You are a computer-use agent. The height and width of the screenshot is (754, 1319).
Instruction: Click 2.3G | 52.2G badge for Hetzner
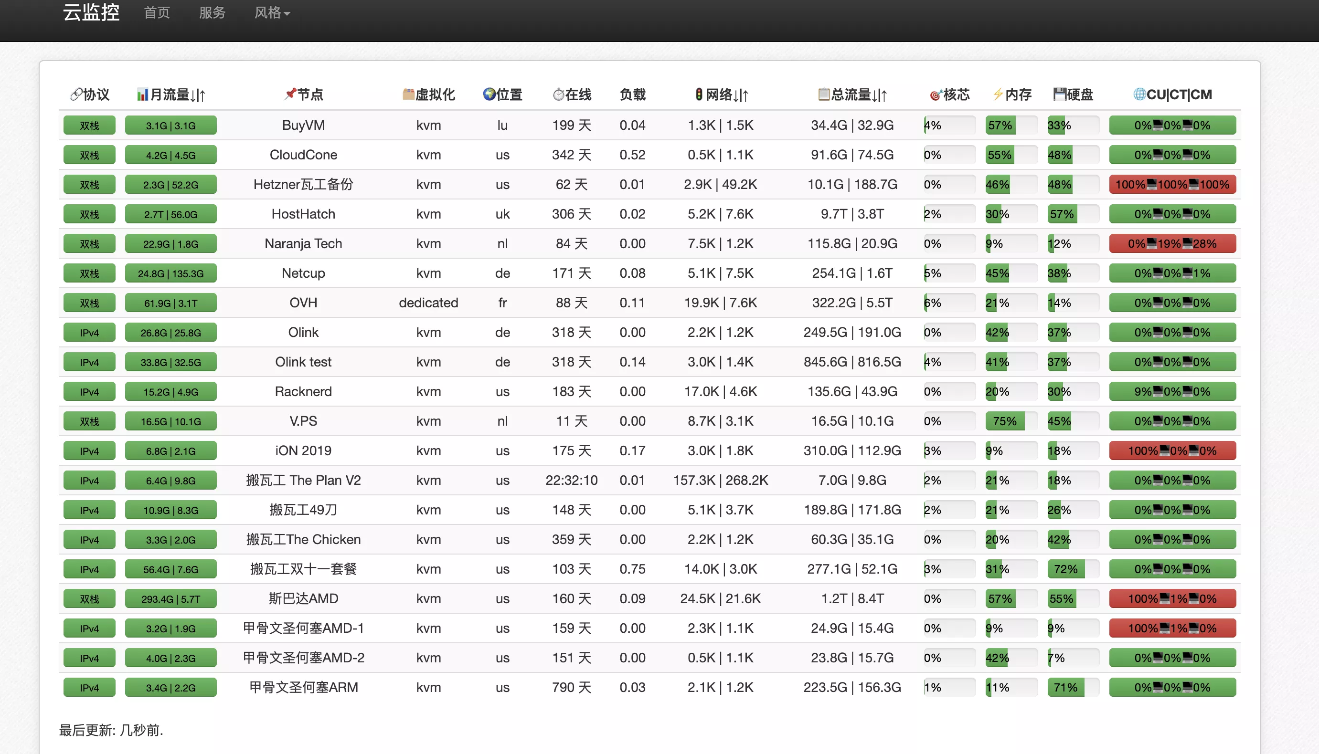[x=170, y=185]
